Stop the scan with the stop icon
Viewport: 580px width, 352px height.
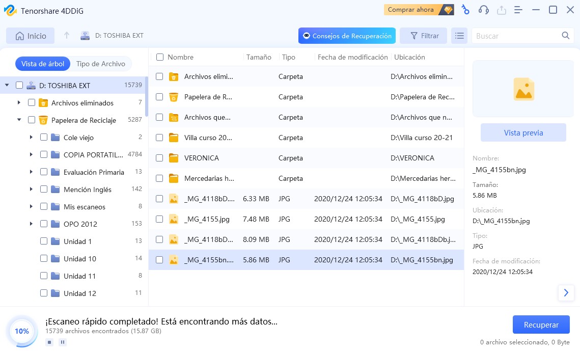(49, 342)
